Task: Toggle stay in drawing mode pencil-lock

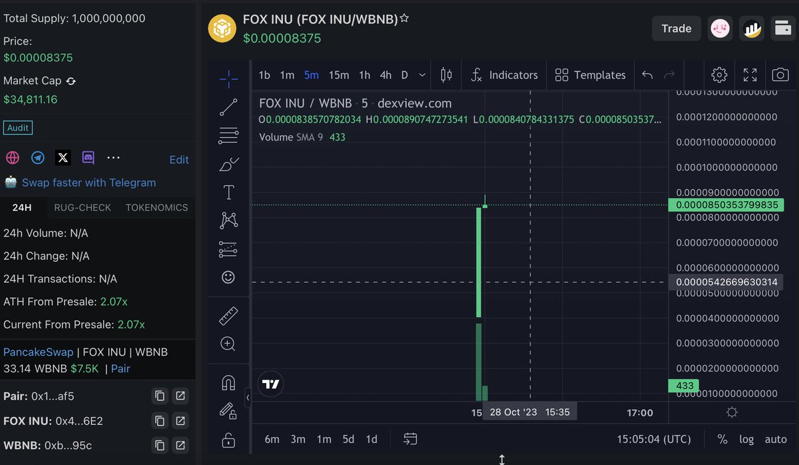Action: click(228, 411)
